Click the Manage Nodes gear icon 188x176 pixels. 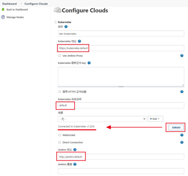tap(3, 17)
